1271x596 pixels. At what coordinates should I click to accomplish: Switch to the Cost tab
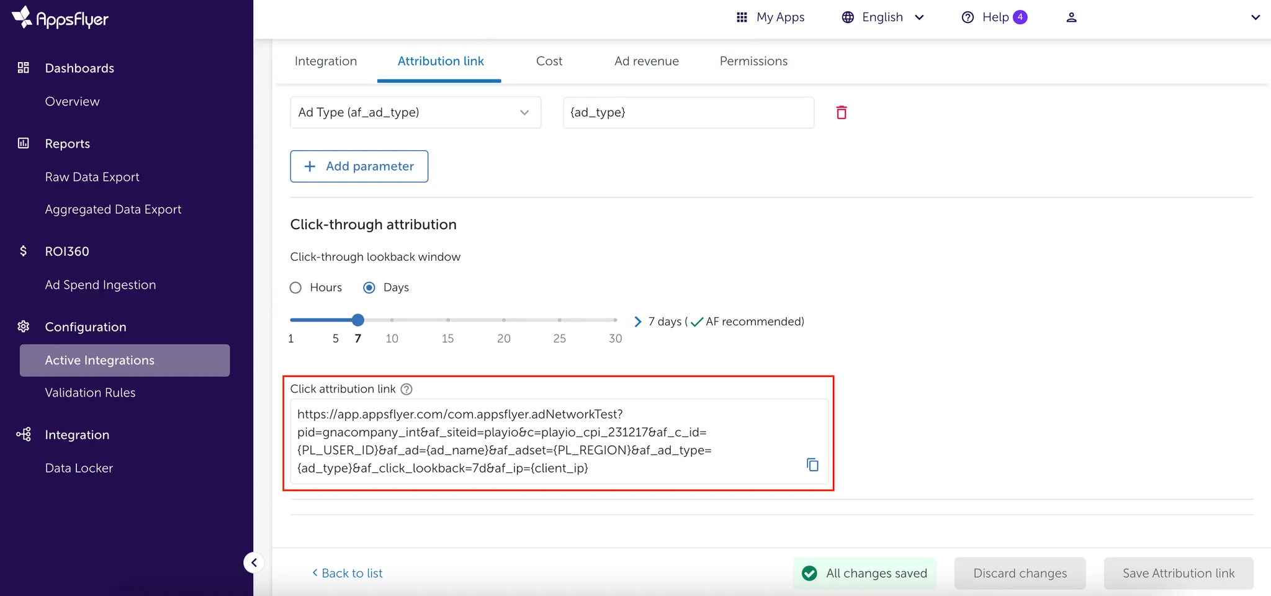[x=549, y=61]
